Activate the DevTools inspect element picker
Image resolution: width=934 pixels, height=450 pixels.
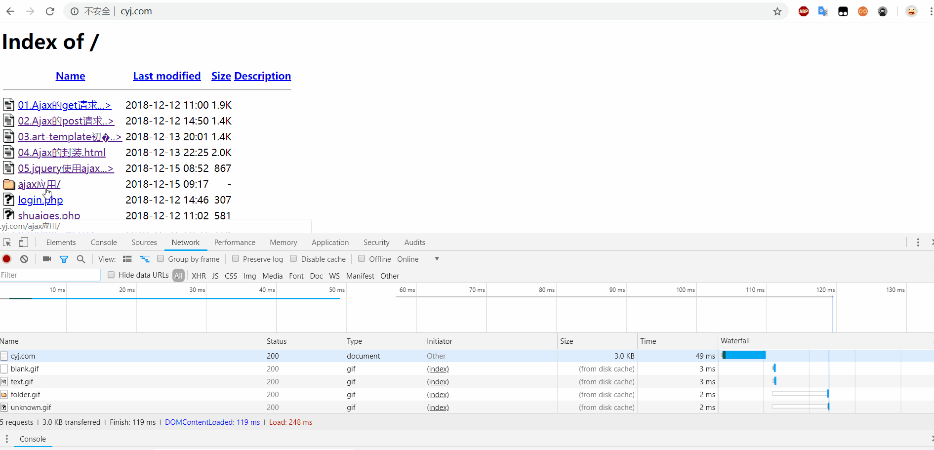tap(7, 243)
